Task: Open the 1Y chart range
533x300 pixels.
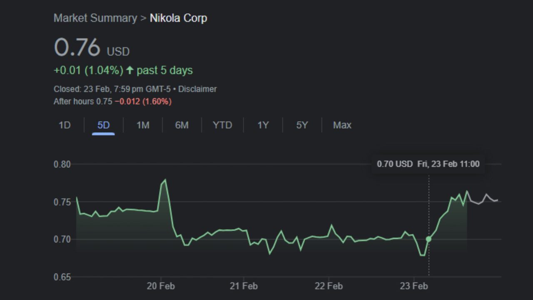Action: click(x=263, y=125)
